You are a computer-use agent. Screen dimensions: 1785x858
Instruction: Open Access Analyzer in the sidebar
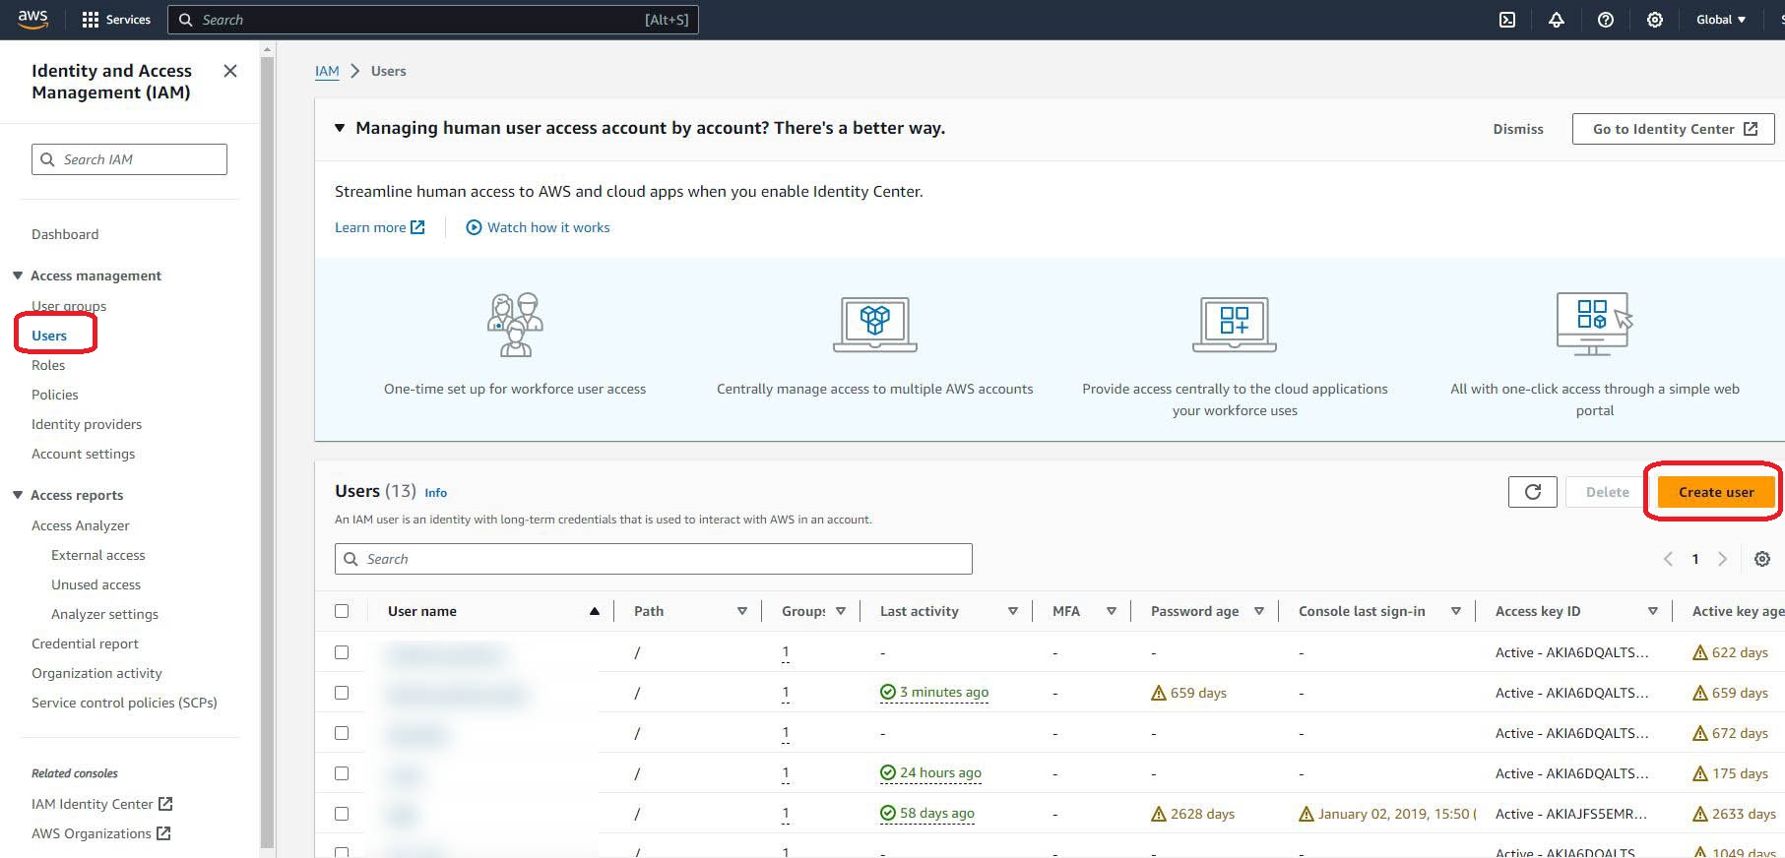click(81, 525)
